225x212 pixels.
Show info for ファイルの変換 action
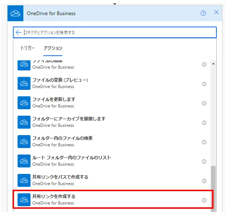point(204,84)
